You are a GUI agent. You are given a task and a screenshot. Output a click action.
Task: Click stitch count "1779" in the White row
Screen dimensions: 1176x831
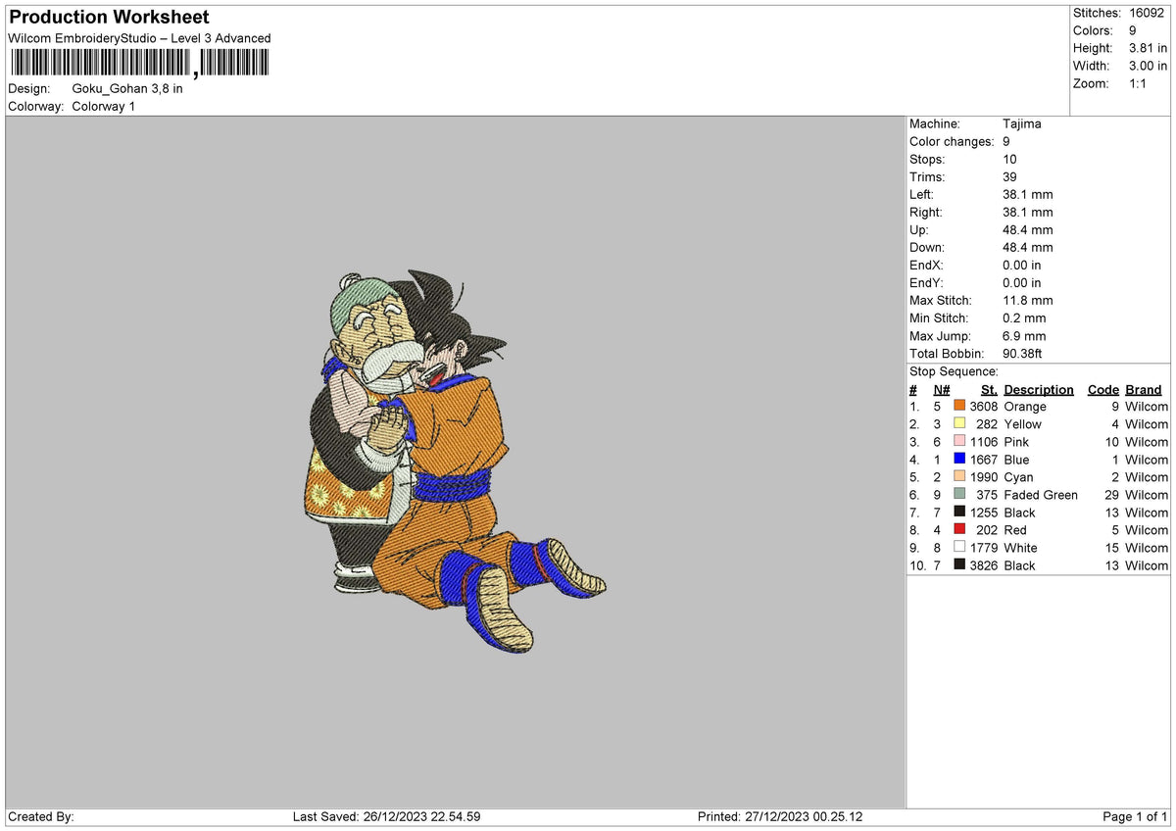point(984,547)
